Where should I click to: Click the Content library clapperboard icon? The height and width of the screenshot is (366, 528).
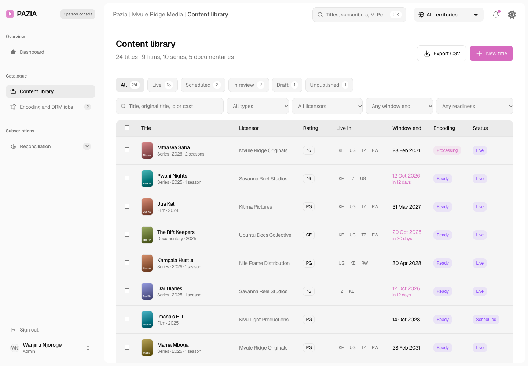13,91
